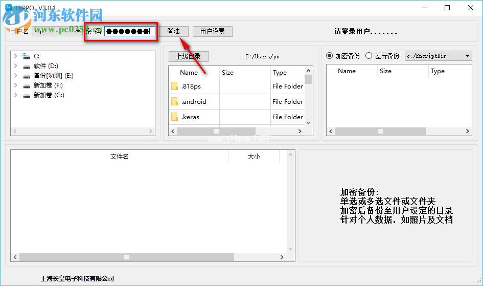
Task: Expand the 新加卷 (G:) drive node
Action: (x=15, y=95)
